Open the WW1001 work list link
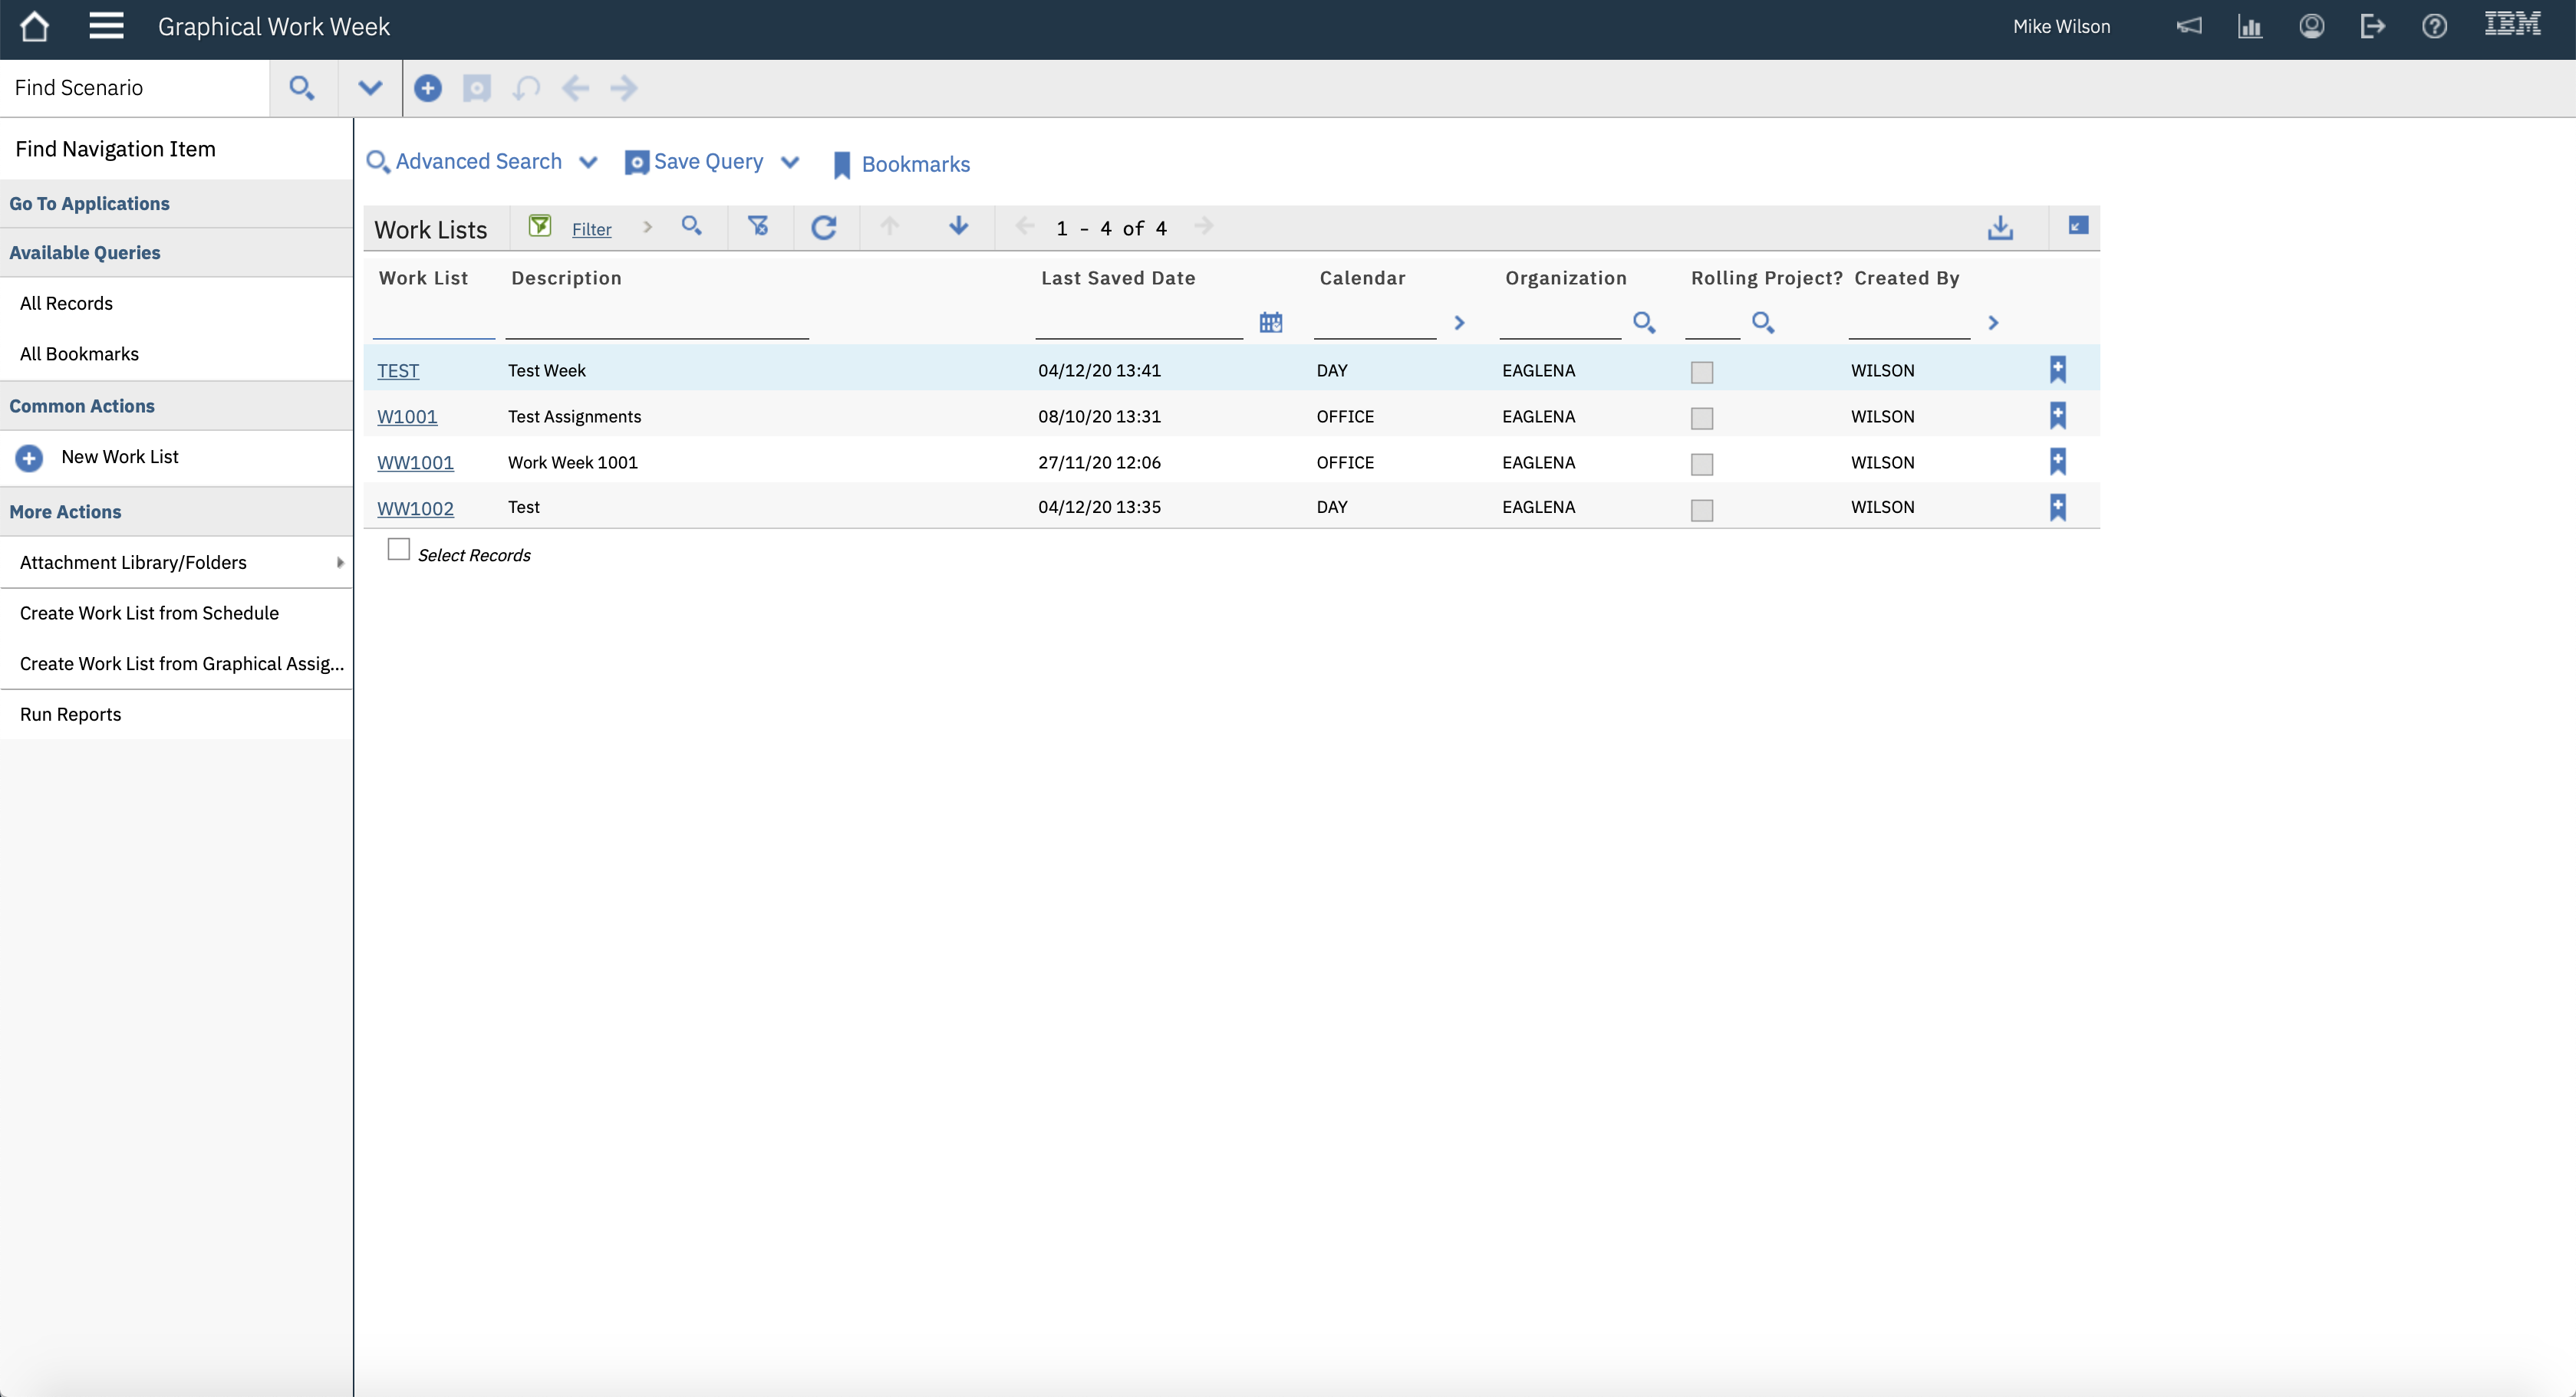The width and height of the screenshot is (2576, 1397). pyautogui.click(x=415, y=462)
